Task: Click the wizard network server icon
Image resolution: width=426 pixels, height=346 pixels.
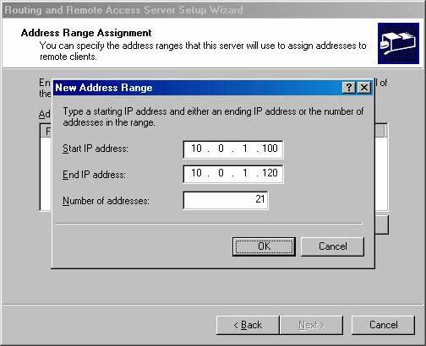Action: 398,43
